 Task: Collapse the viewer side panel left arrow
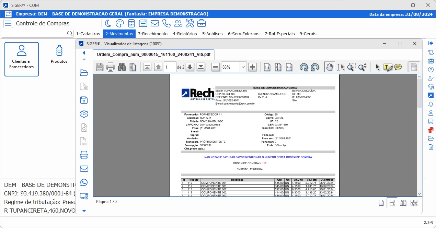pos(84,53)
